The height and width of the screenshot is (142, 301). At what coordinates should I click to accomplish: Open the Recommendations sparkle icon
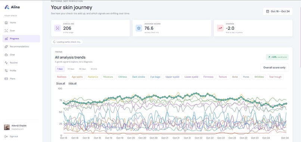coord(6,47)
